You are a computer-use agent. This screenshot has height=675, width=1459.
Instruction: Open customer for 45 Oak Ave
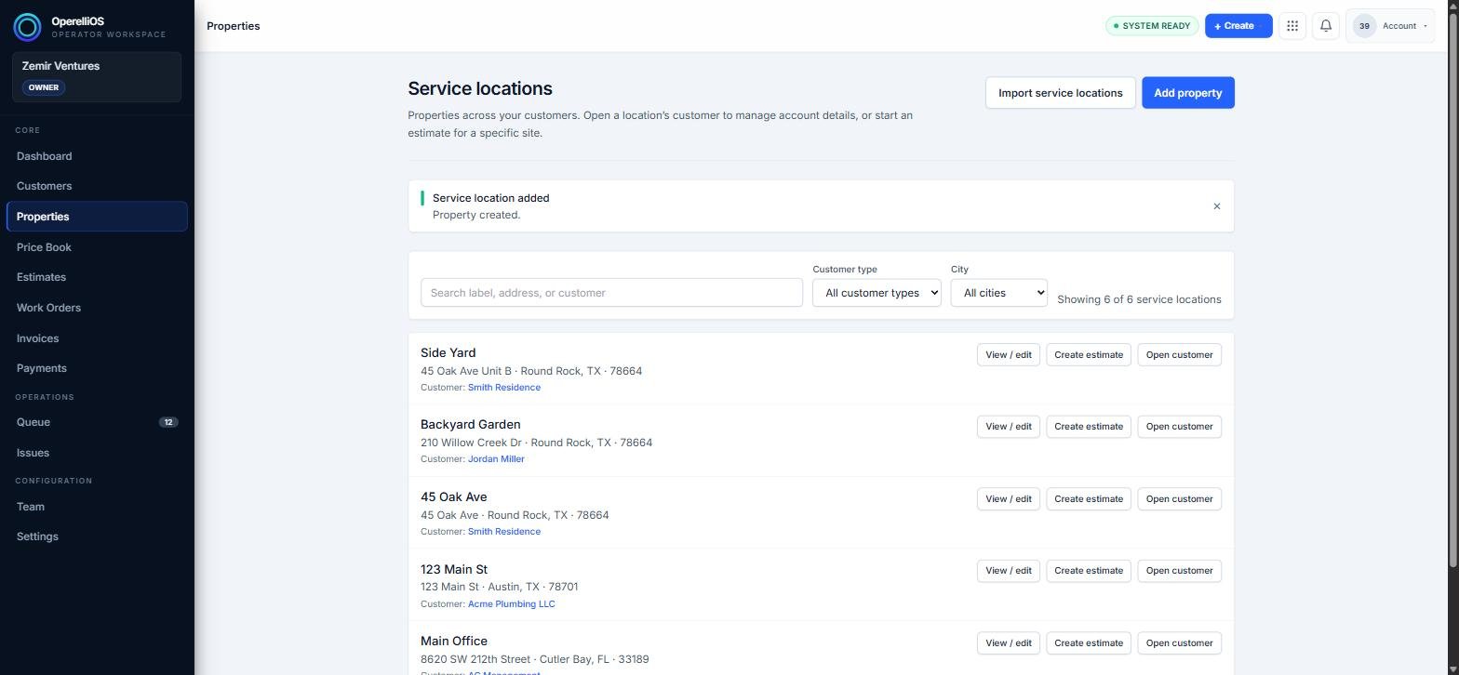point(1179,499)
